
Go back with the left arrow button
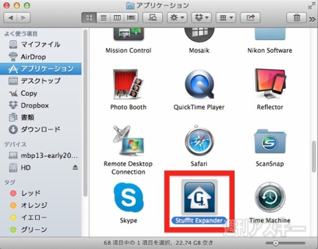(11, 18)
